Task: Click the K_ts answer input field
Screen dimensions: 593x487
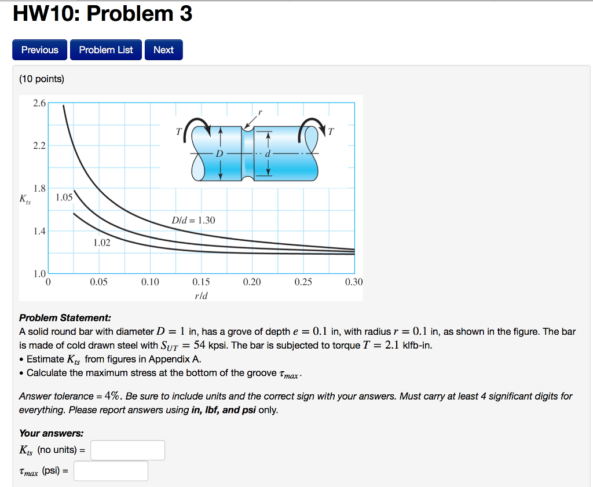Action: click(127, 450)
